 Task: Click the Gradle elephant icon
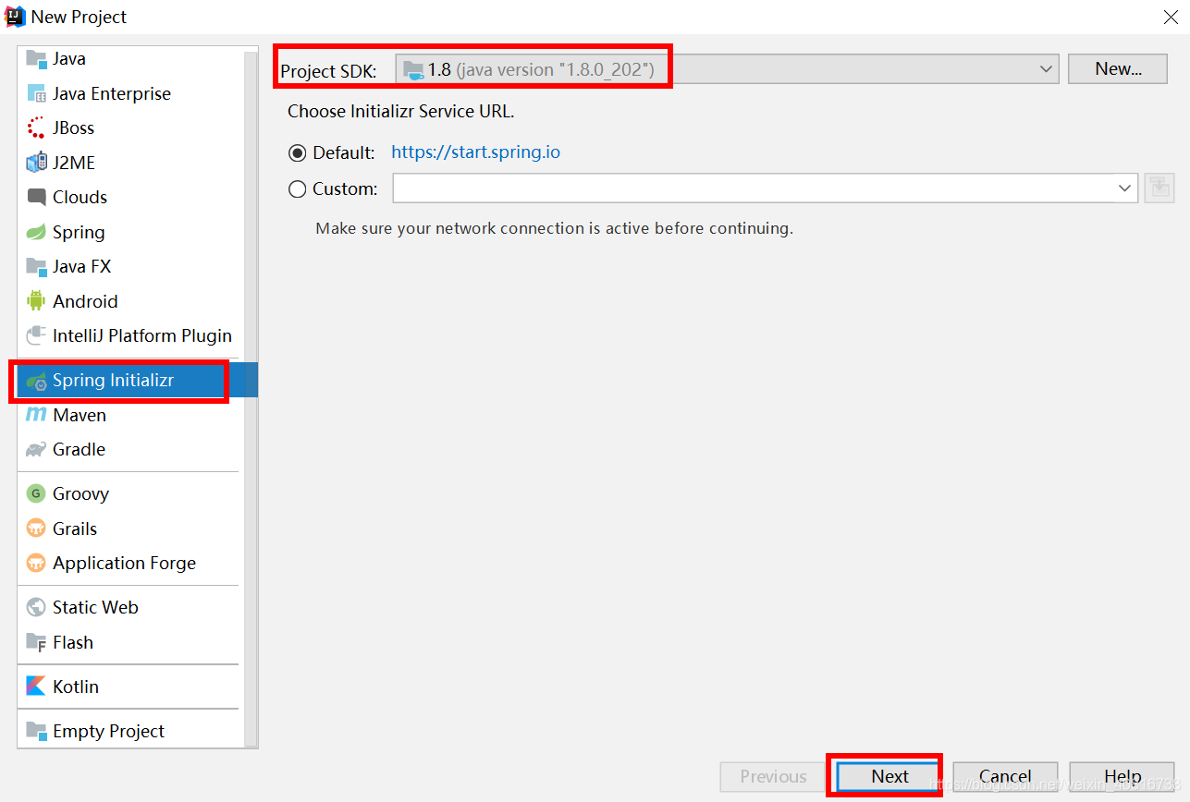(36, 450)
